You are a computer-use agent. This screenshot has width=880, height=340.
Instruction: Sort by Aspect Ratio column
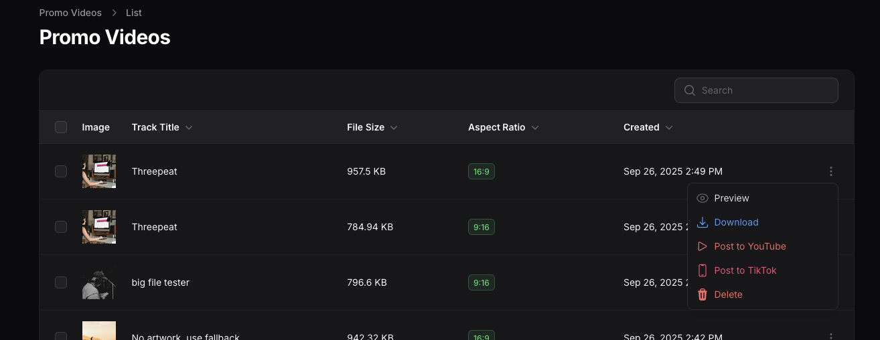(x=503, y=127)
